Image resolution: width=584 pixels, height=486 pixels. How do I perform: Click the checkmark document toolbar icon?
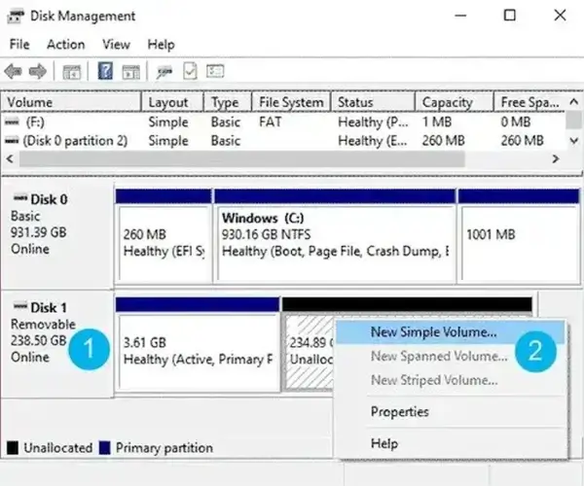click(x=190, y=71)
